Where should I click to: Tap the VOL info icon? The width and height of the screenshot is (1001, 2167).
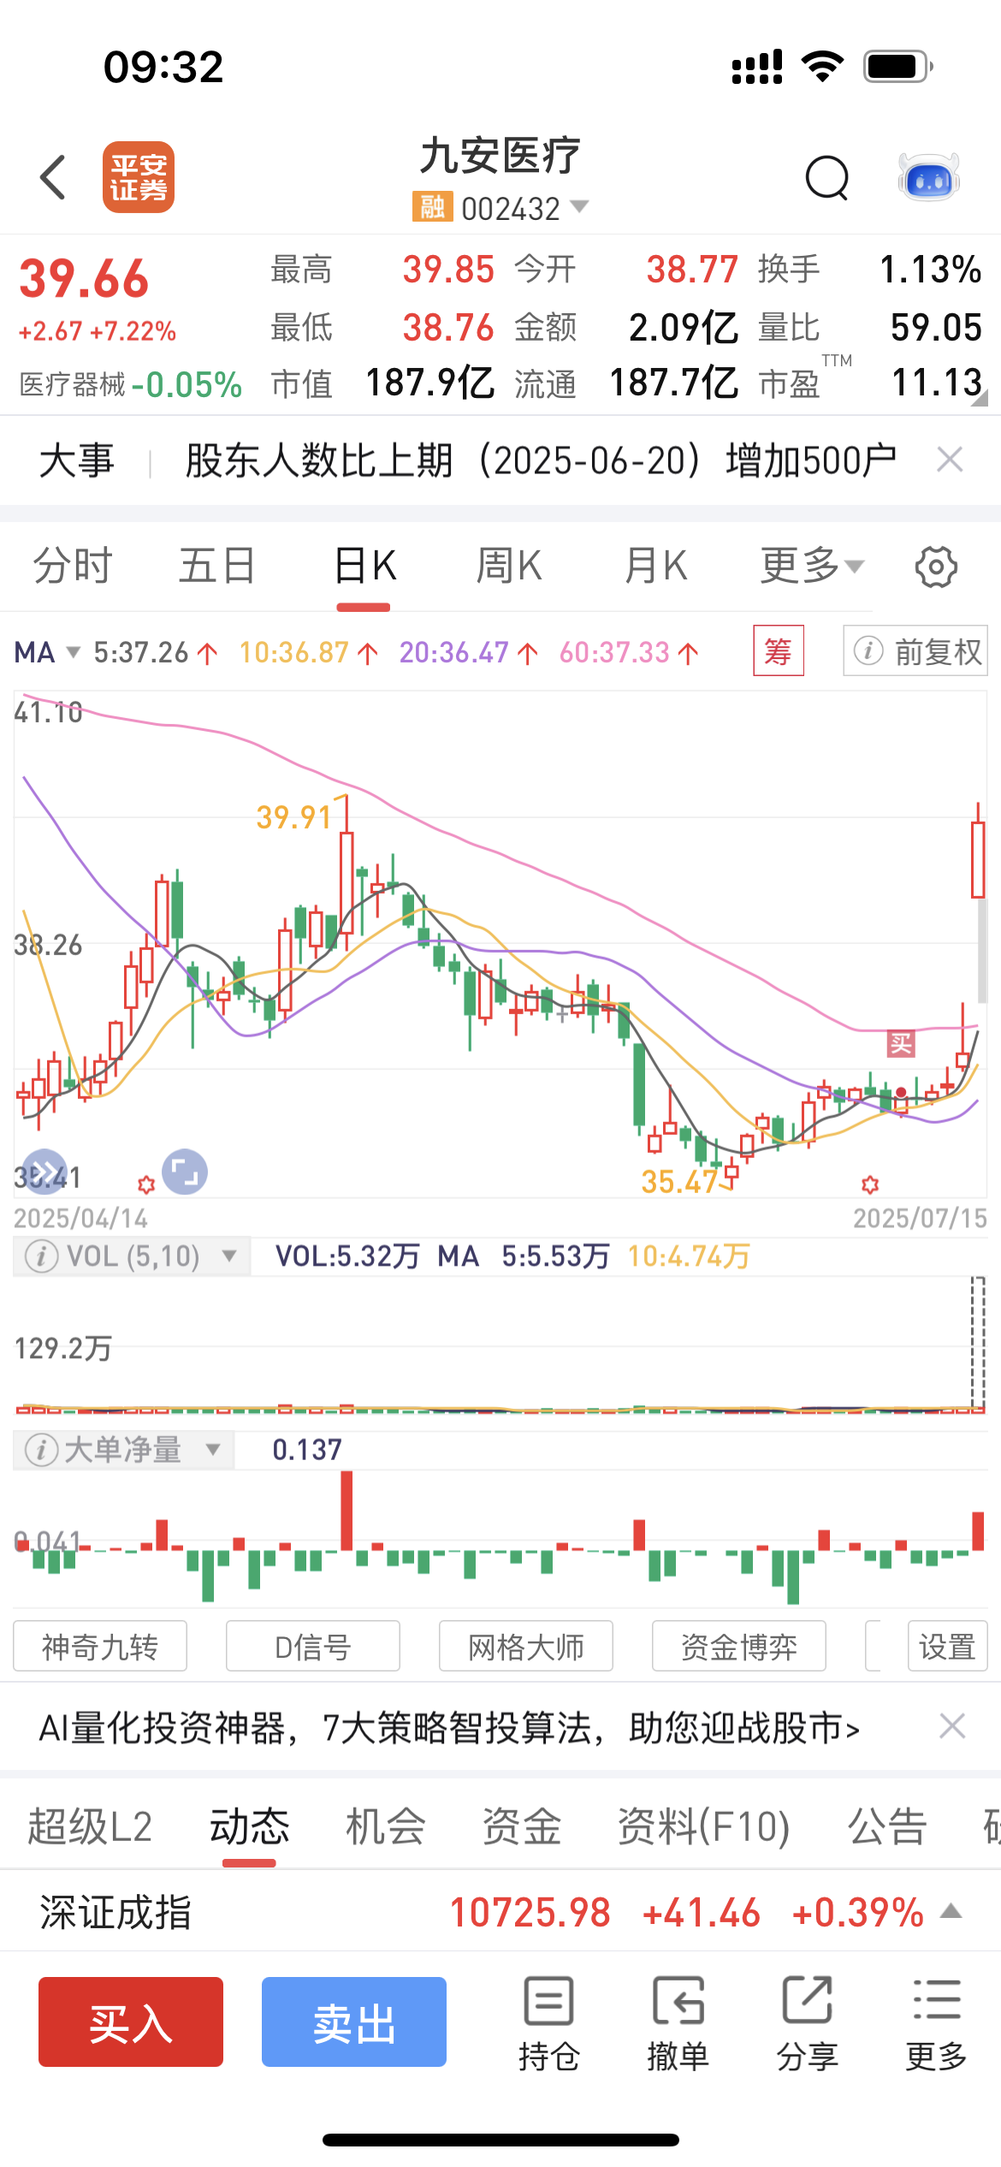click(41, 1257)
